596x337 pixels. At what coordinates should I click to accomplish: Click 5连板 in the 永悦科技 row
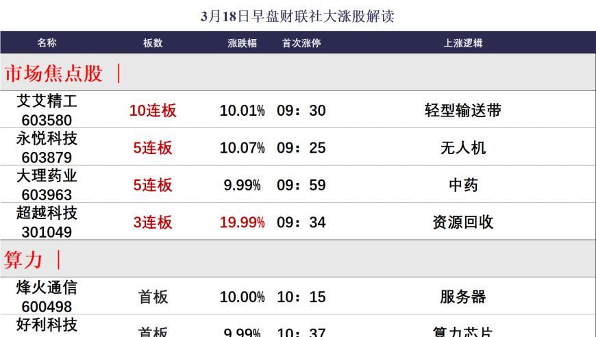153,148
